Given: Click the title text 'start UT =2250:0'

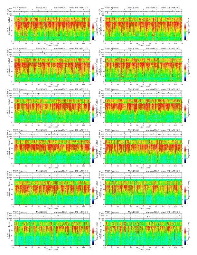Looking at the screenshot, I should [x=171, y=171].
